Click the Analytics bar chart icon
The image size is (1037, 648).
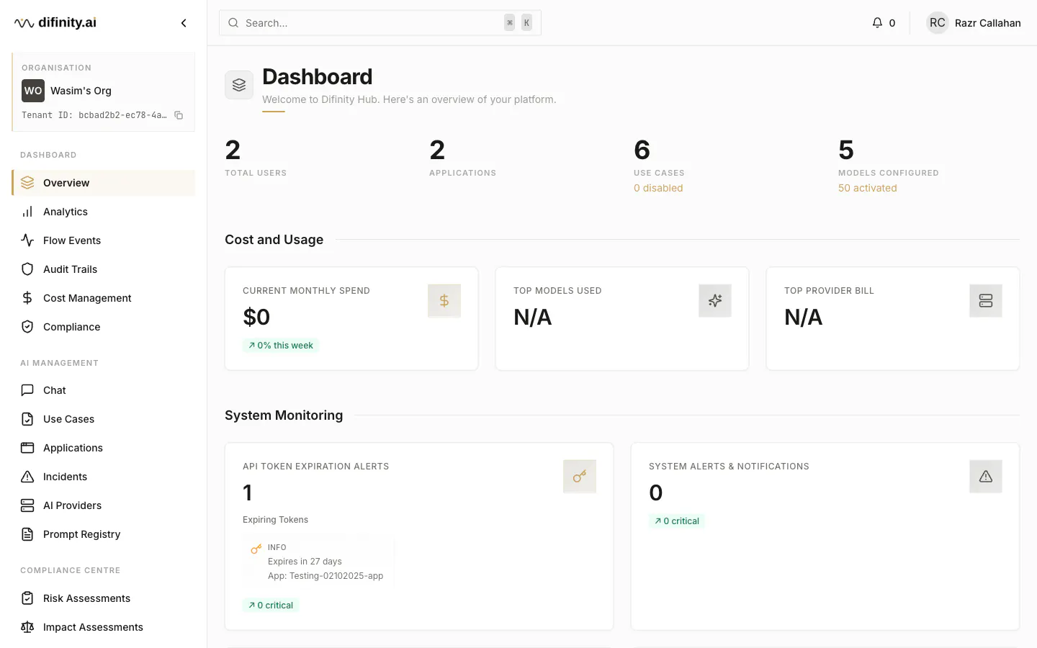27,212
